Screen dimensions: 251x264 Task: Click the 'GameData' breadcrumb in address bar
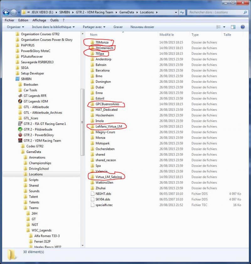tap(126, 12)
